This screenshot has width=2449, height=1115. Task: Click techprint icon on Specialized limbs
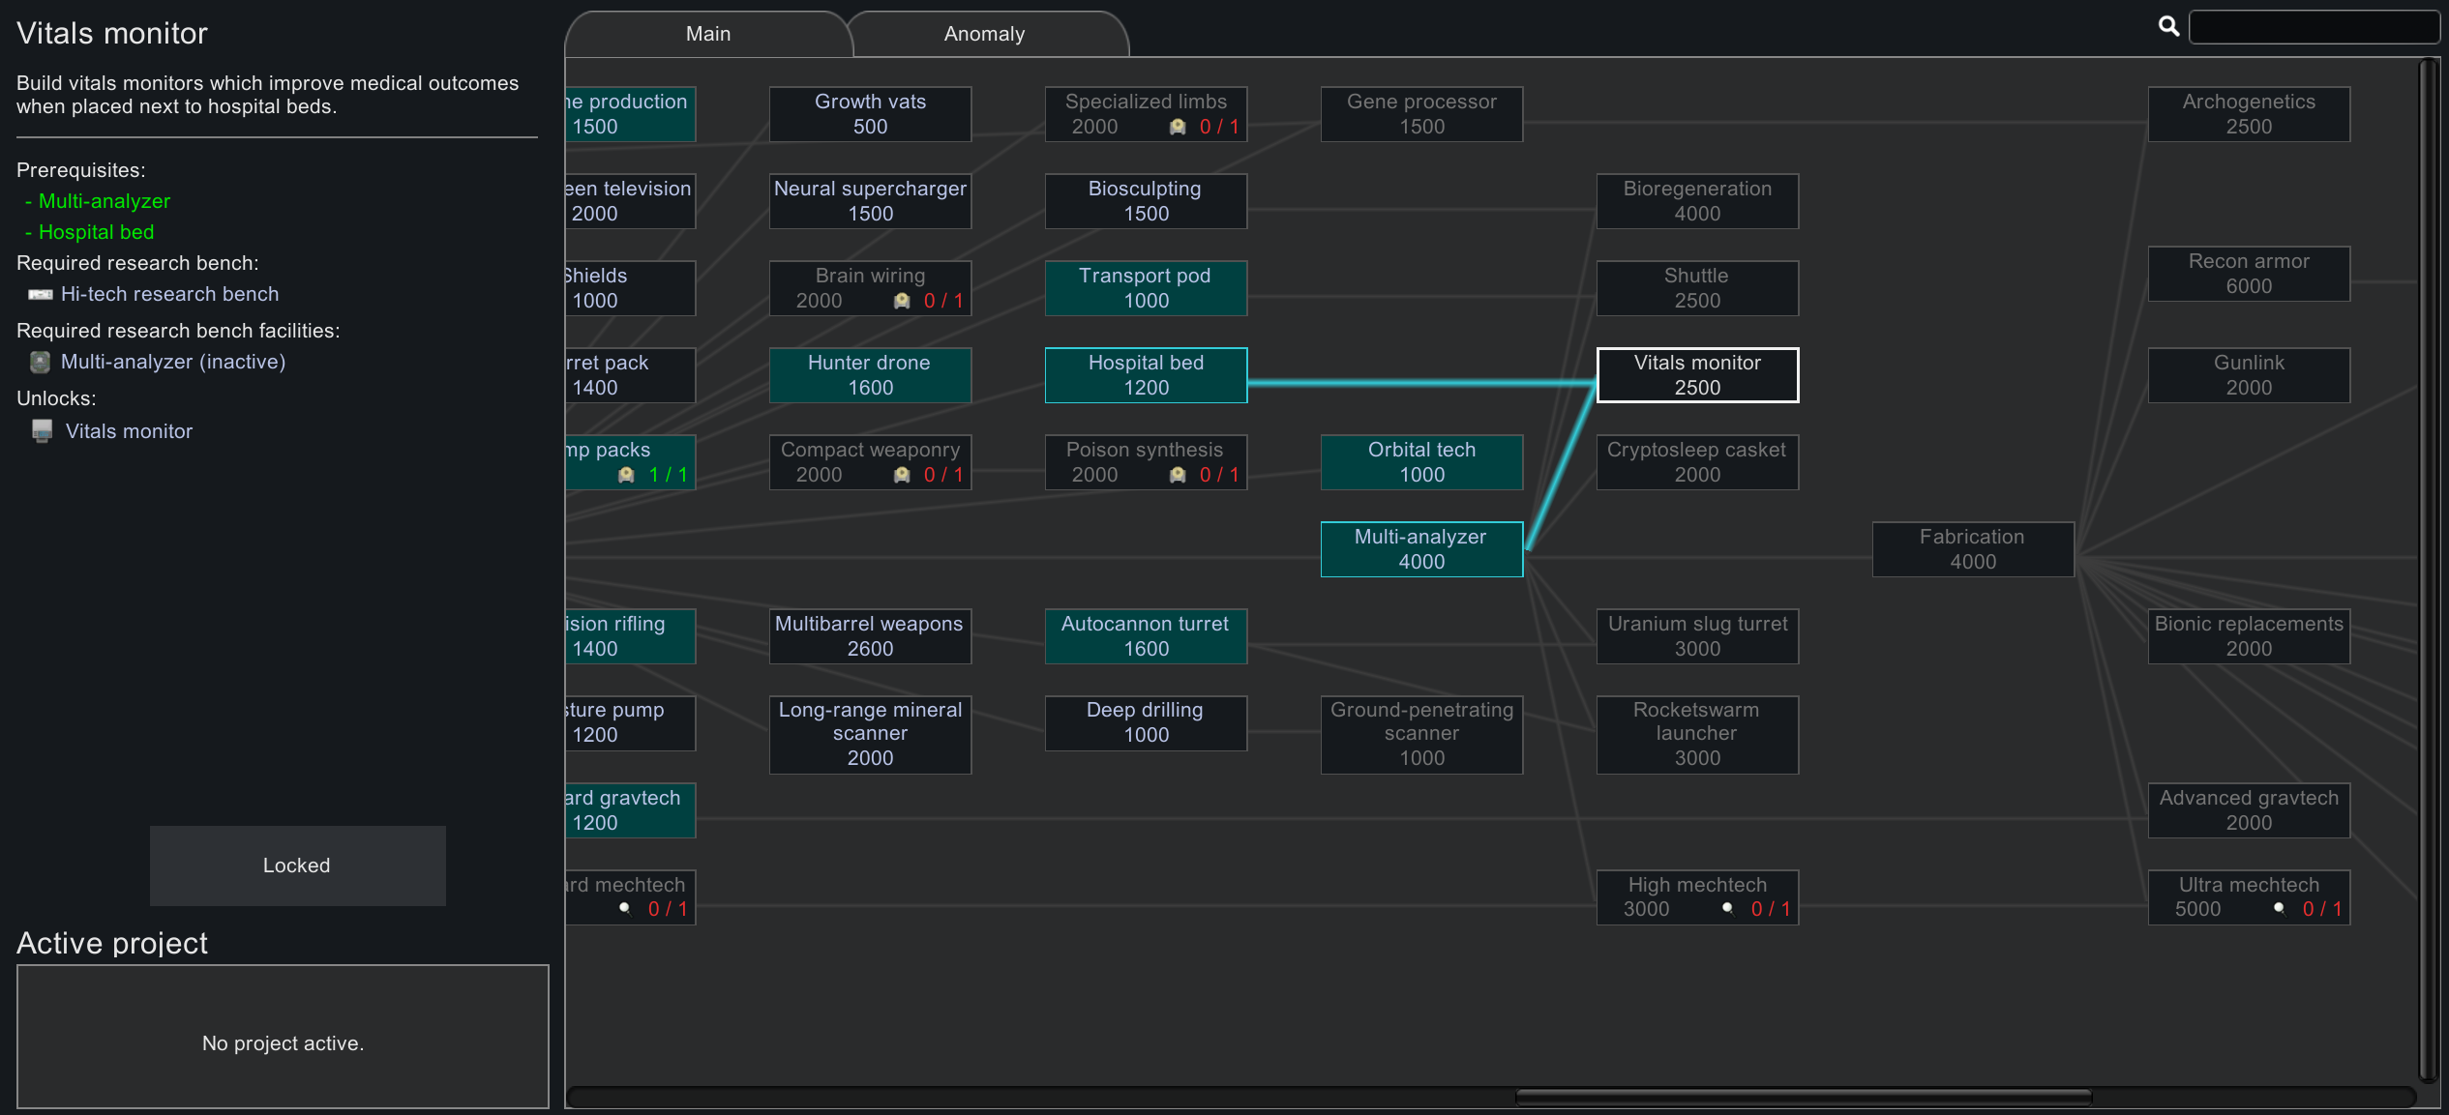1178,127
